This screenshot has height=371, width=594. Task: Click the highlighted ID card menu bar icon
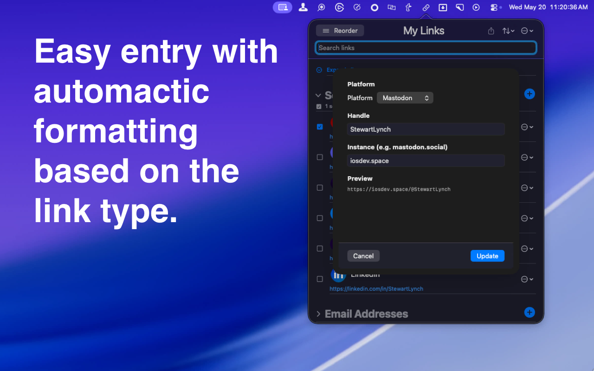click(x=282, y=7)
